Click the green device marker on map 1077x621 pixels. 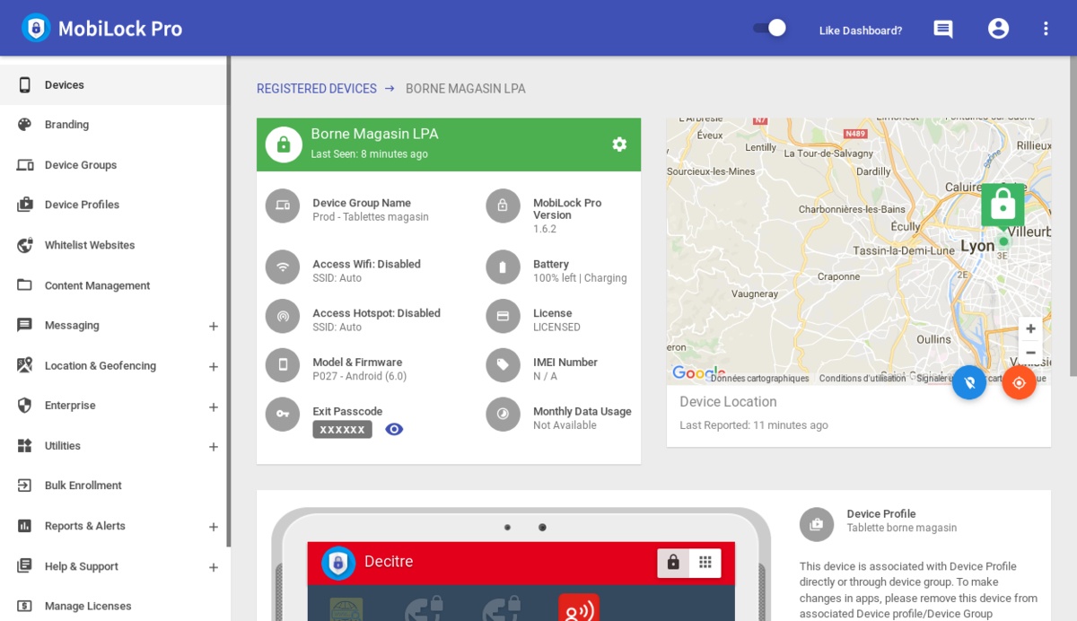1003,206
